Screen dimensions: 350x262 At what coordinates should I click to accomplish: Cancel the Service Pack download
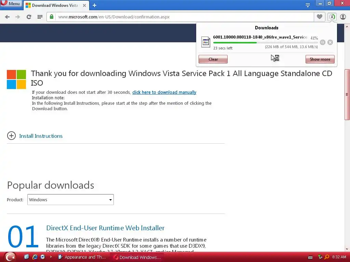[x=330, y=42]
